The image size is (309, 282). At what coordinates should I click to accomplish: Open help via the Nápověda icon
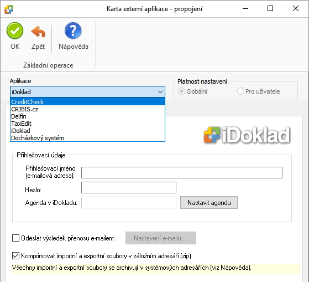pos(73,30)
